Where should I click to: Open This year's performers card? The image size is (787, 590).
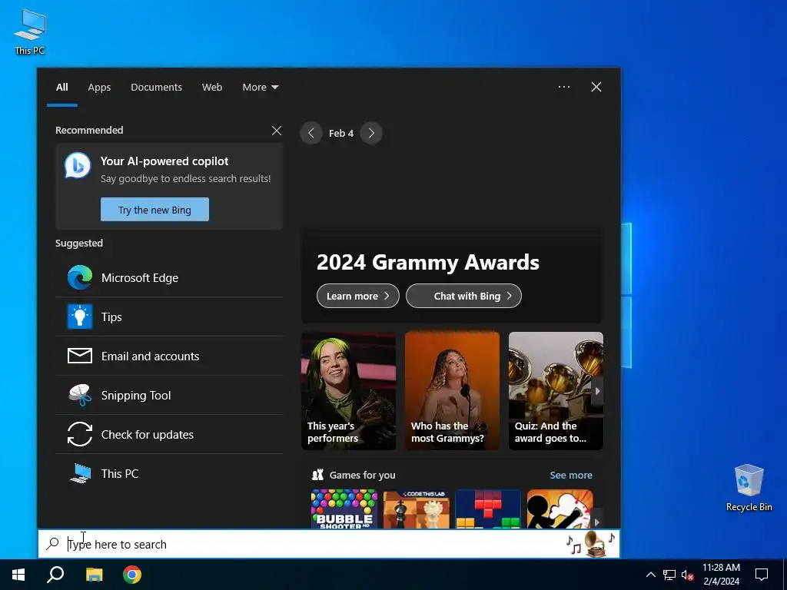click(348, 391)
